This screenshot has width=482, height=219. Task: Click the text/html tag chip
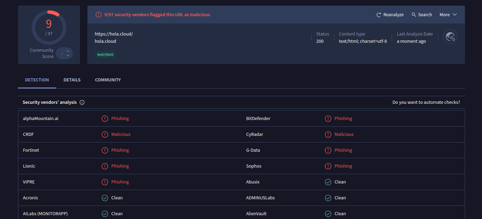(105, 54)
